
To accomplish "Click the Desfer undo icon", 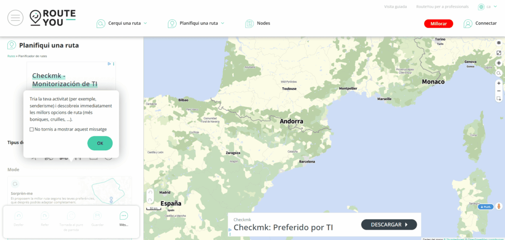I will coord(19,216).
